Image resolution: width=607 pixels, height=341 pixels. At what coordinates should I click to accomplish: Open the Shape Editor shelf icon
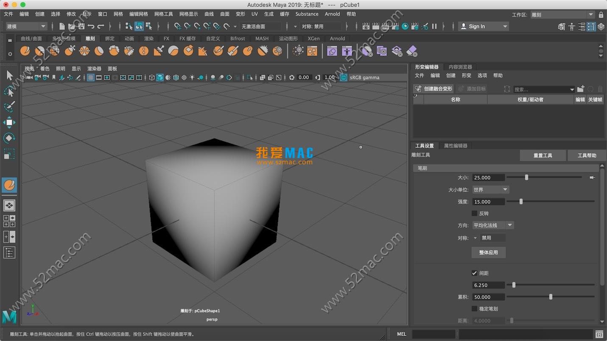(332, 51)
